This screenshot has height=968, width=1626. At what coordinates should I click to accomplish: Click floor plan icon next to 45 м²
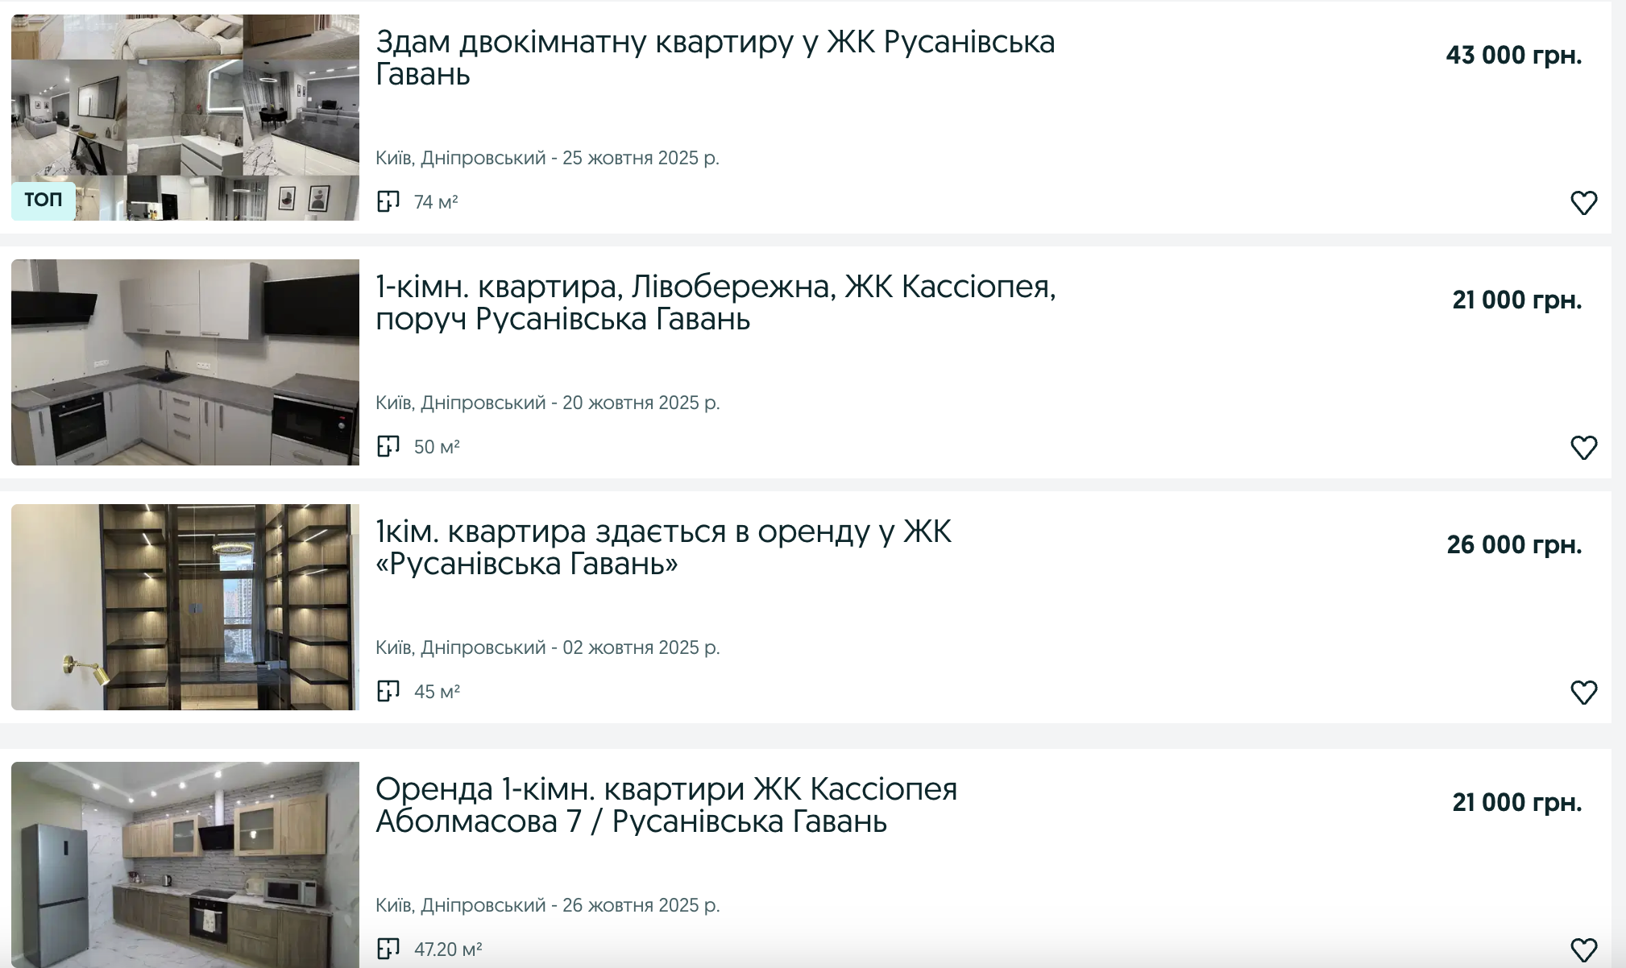(x=388, y=691)
